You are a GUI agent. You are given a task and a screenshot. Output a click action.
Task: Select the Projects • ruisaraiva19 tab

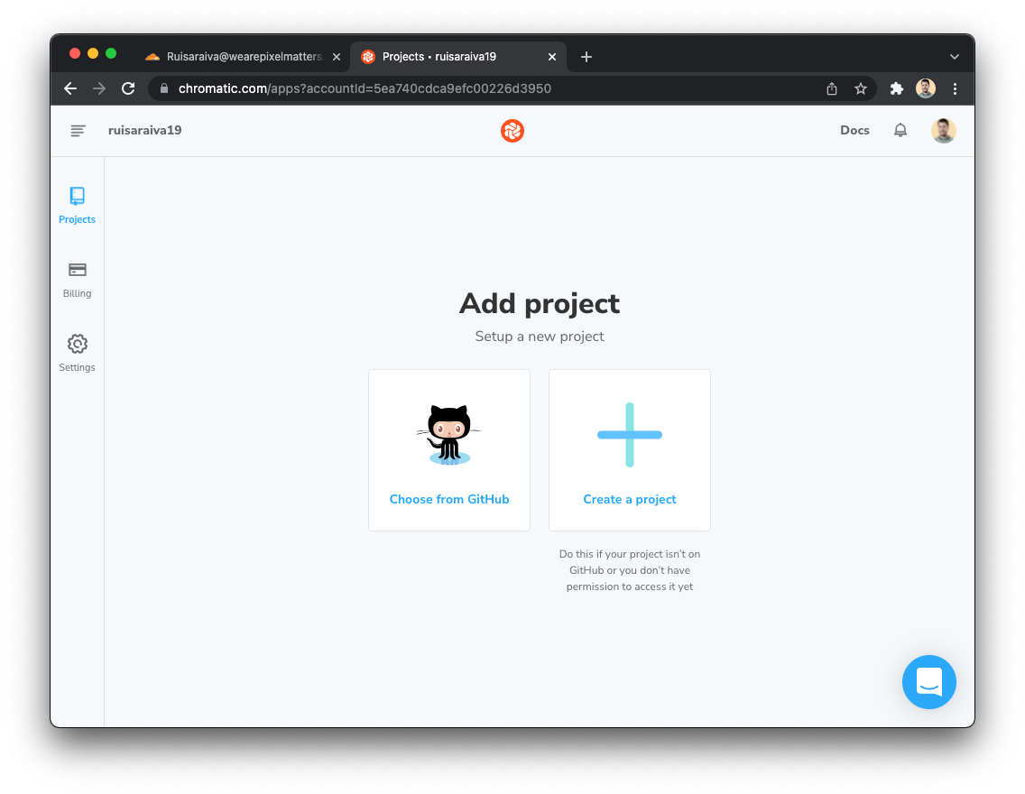point(458,57)
